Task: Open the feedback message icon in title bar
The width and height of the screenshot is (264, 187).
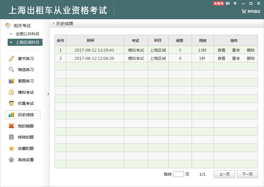Action: [x=228, y=3]
